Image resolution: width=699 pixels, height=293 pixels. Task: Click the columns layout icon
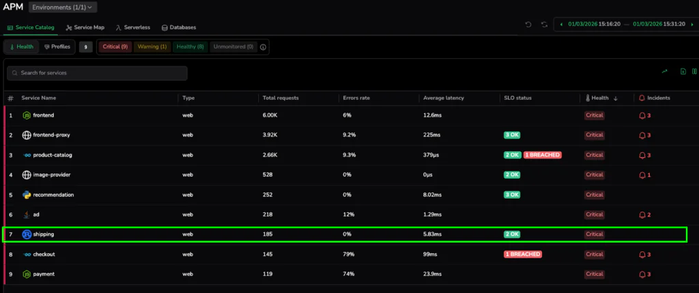694,71
